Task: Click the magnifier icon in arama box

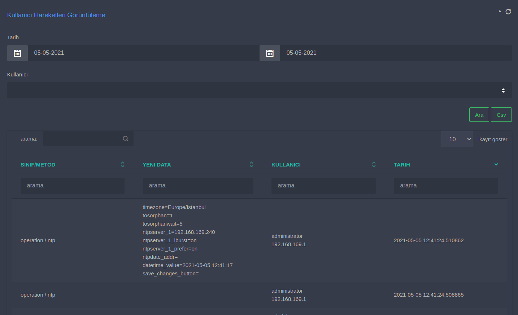Action: [x=126, y=139]
